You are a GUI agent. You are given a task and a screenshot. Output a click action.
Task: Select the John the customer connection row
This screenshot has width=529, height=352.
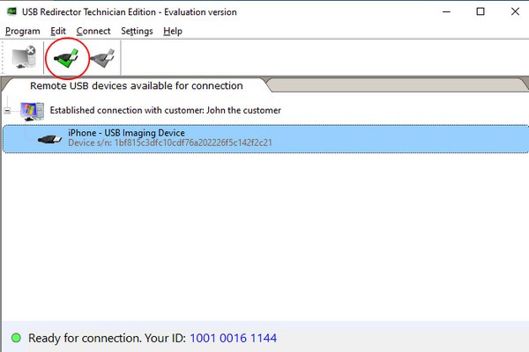tap(166, 110)
